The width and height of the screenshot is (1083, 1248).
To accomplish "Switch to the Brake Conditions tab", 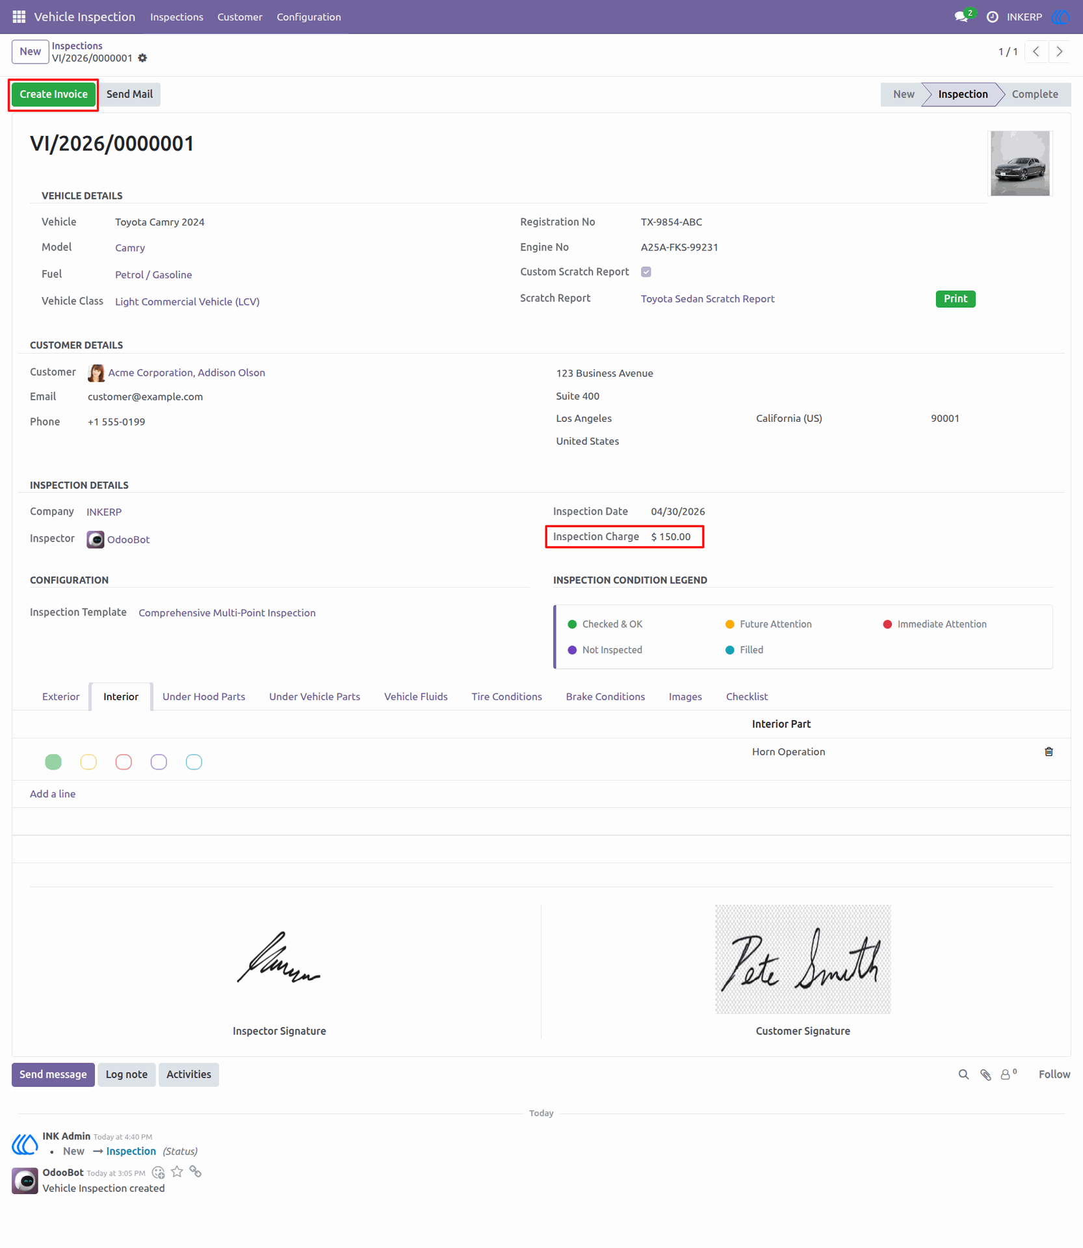I will pos(605,696).
